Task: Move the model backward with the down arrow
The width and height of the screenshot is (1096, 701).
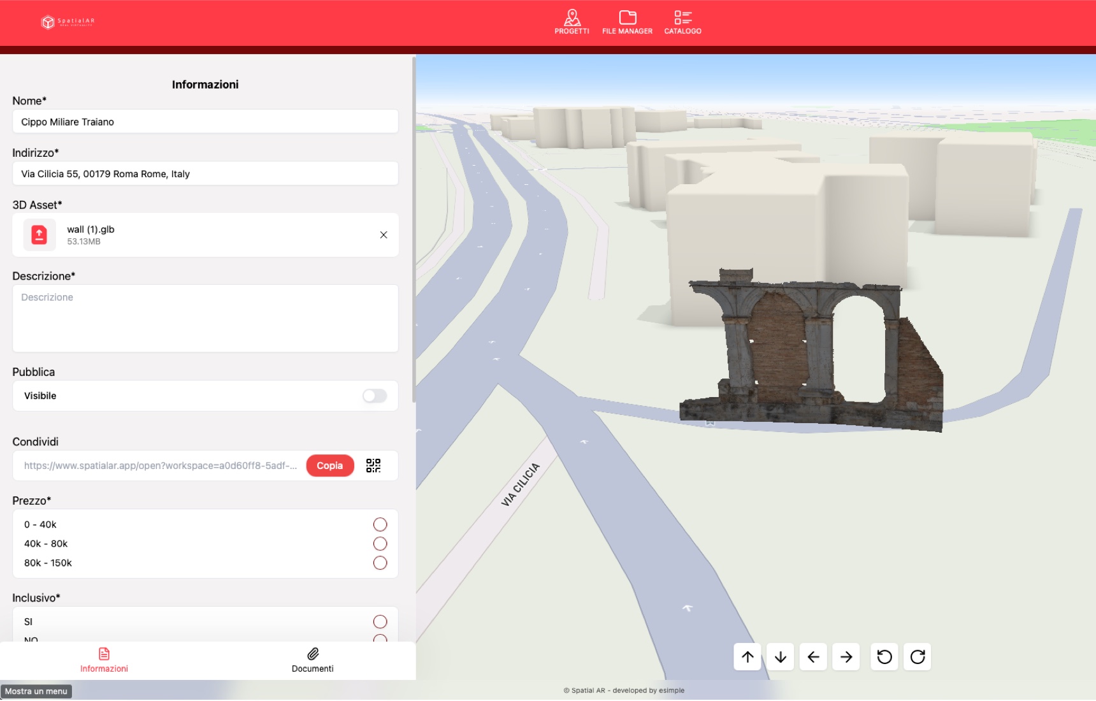Action: click(x=781, y=657)
